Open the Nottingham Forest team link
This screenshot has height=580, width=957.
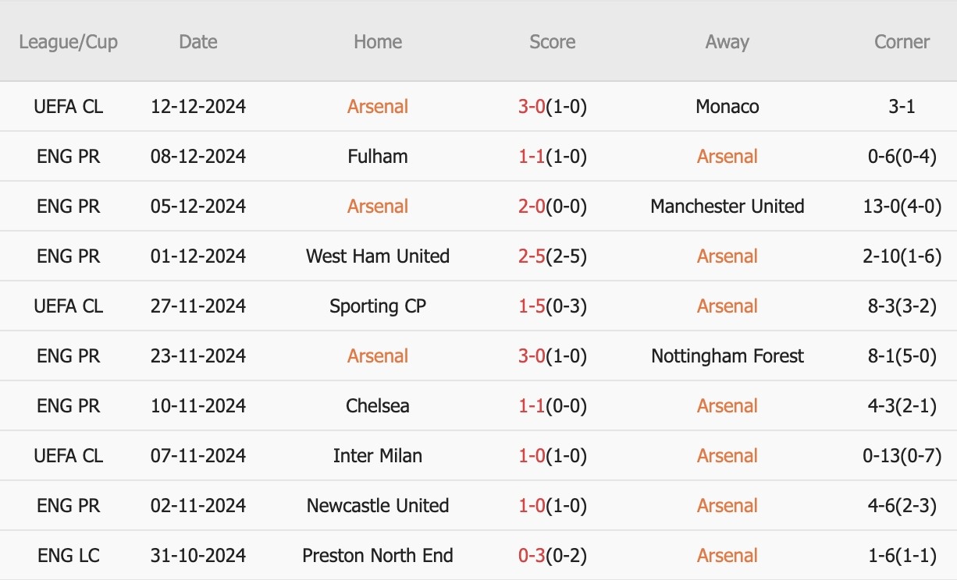pos(728,355)
